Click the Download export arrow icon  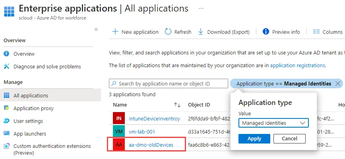[201, 32]
